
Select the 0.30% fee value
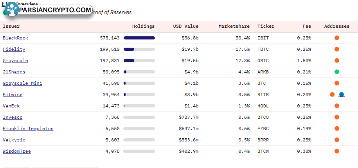[x=304, y=151]
